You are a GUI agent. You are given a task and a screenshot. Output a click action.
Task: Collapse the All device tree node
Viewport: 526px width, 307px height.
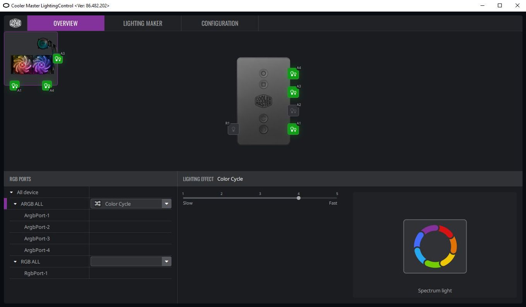[12, 192]
